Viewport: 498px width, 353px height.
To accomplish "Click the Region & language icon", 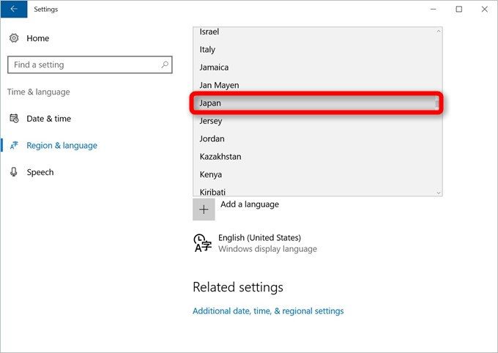I will click(x=13, y=146).
